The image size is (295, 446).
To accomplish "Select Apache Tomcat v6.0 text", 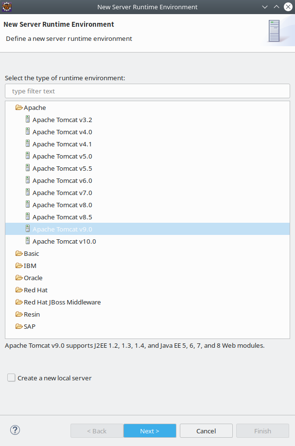I will tap(62, 180).
